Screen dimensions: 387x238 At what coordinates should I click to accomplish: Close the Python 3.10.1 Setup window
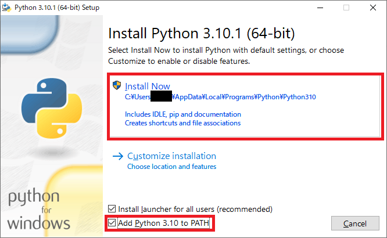373,8
